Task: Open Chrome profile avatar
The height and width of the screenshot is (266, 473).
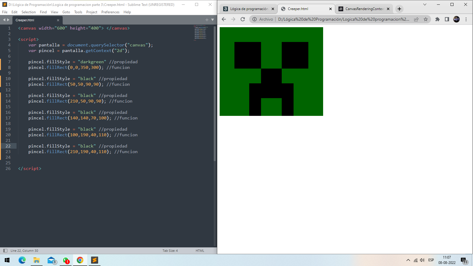Action: pos(456,19)
